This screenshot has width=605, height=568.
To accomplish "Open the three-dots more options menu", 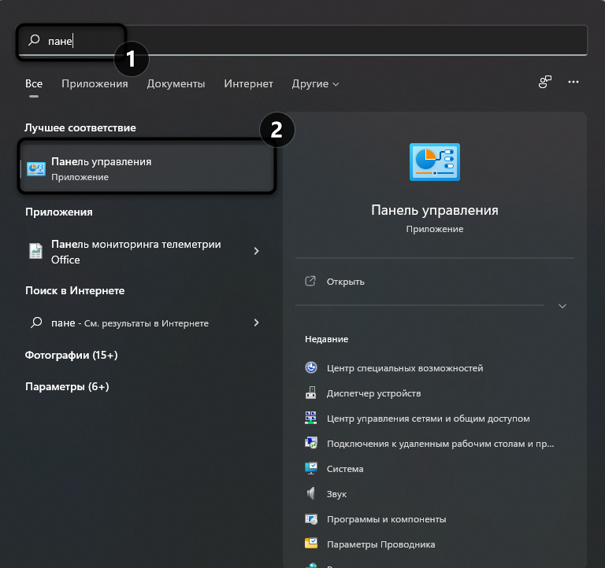I will coord(573,82).
